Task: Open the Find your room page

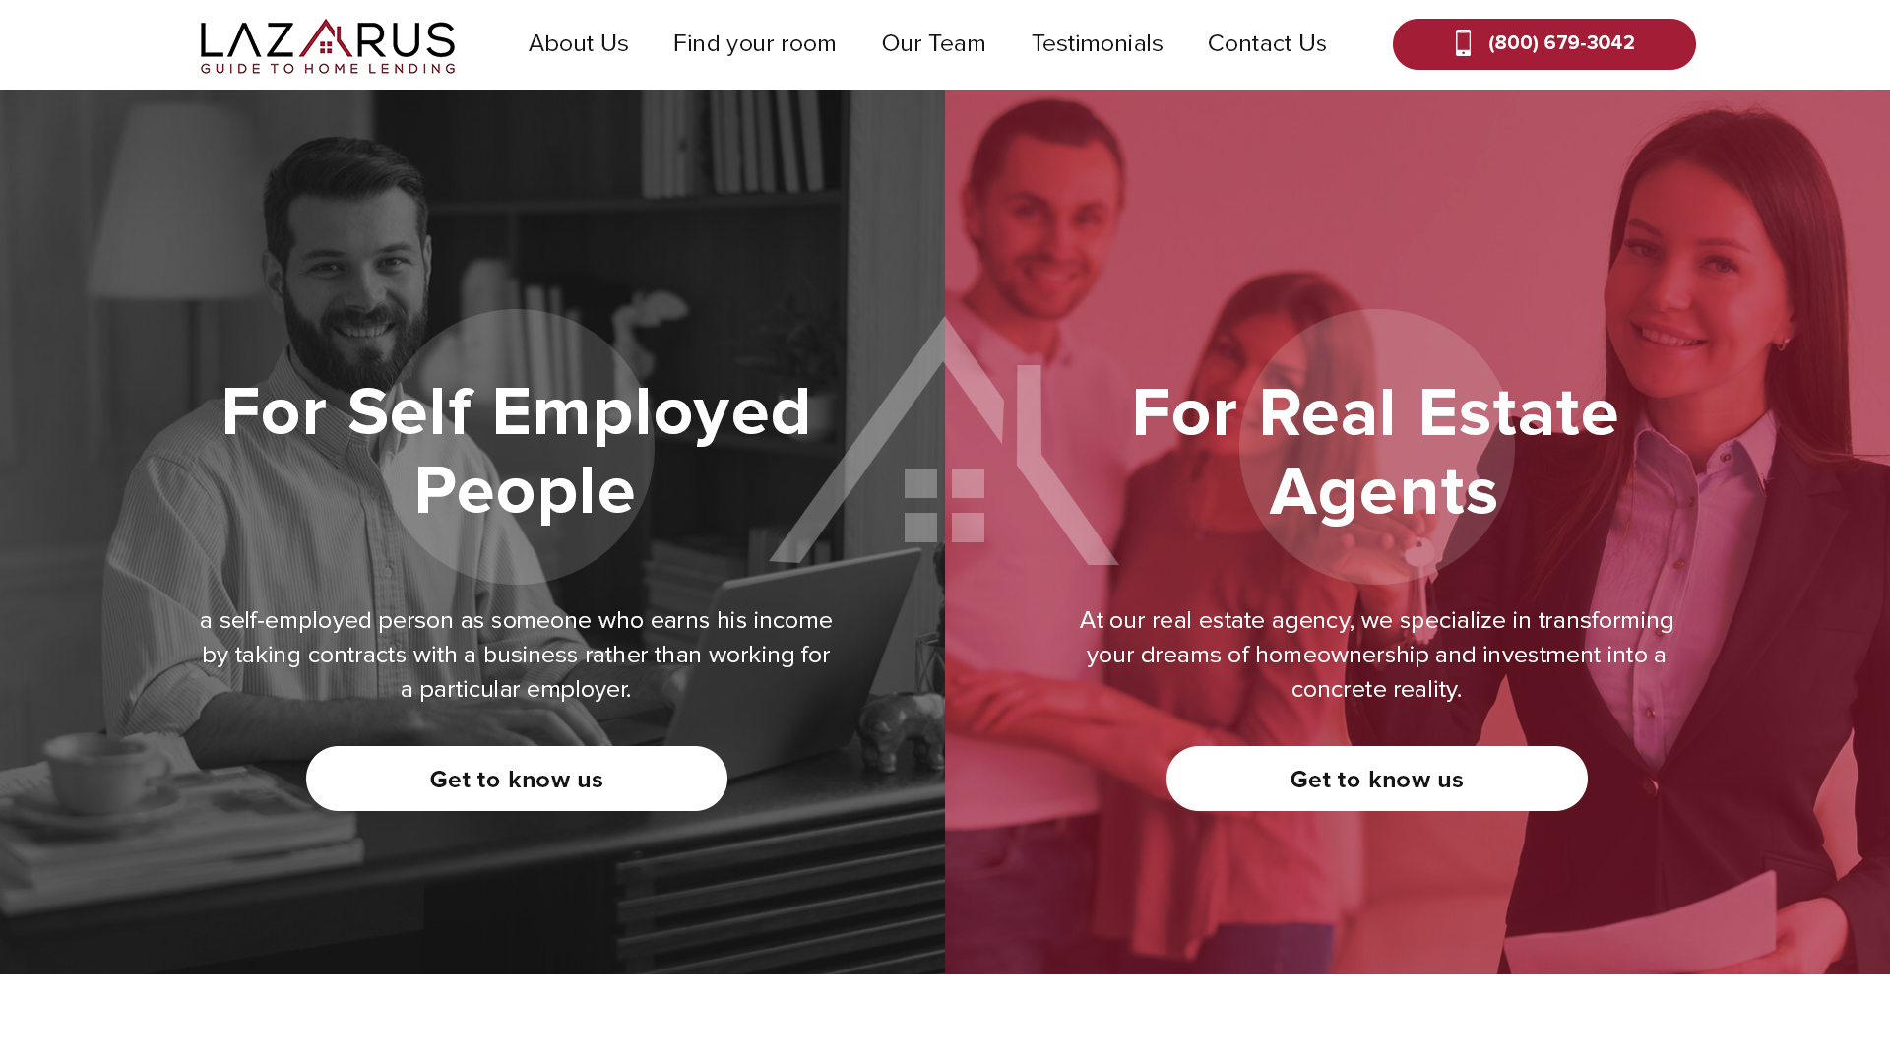Action: click(x=754, y=43)
